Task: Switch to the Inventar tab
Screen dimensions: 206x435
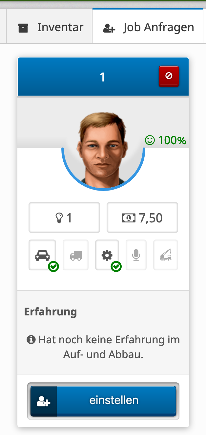Action: coord(50,27)
